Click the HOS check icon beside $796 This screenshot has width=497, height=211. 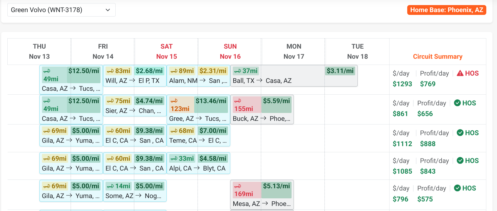click(x=457, y=188)
